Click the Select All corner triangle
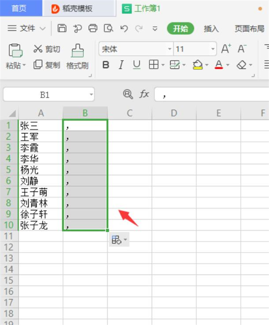Screen dimensions: 269x325 coord(12,114)
